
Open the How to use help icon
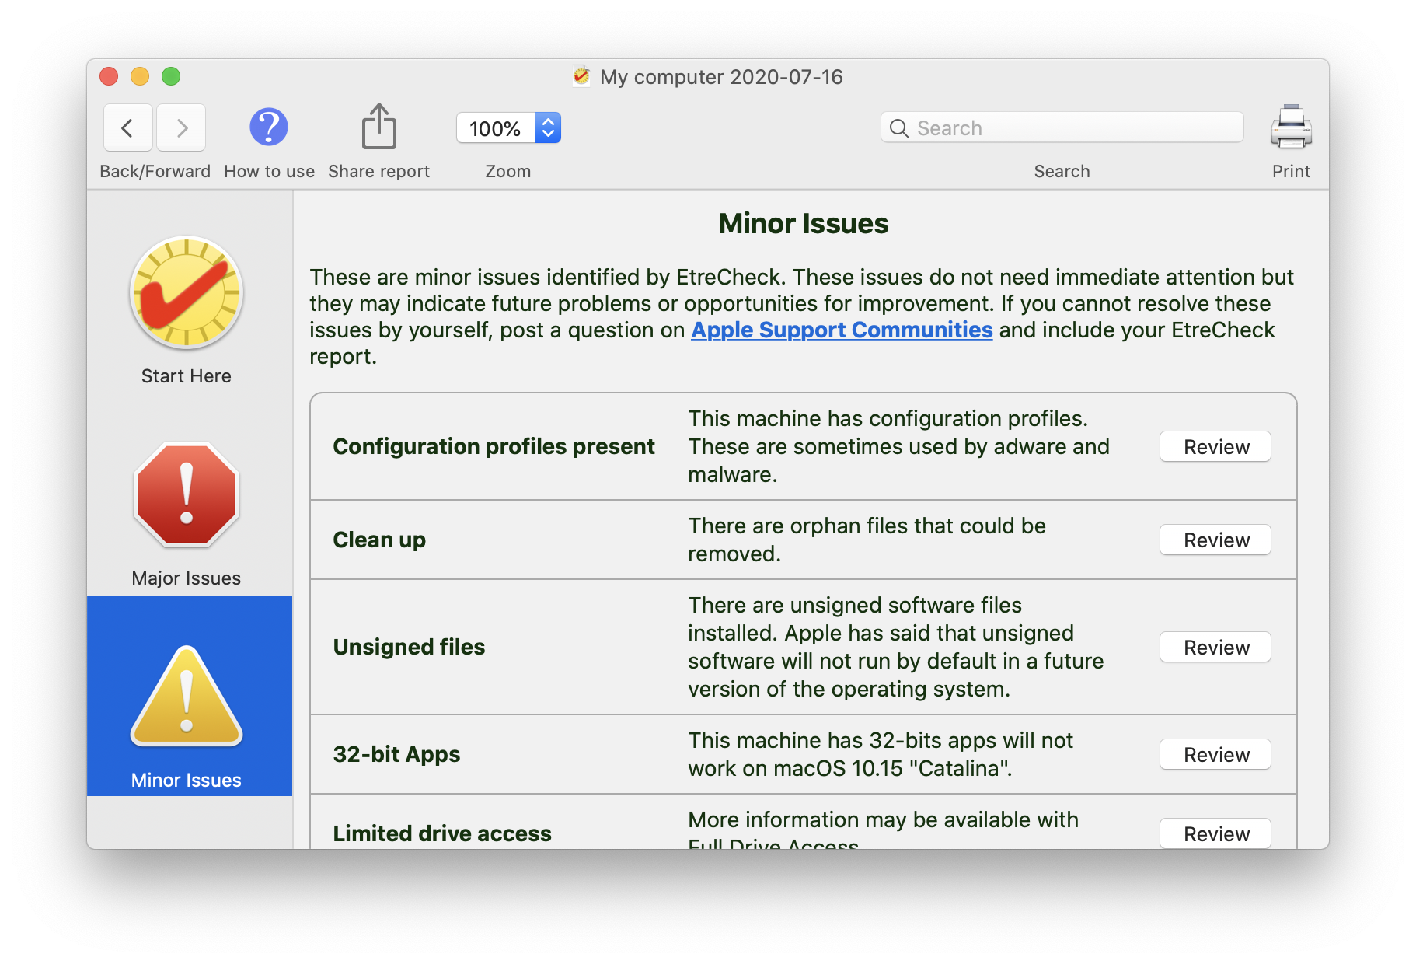click(x=269, y=127)
